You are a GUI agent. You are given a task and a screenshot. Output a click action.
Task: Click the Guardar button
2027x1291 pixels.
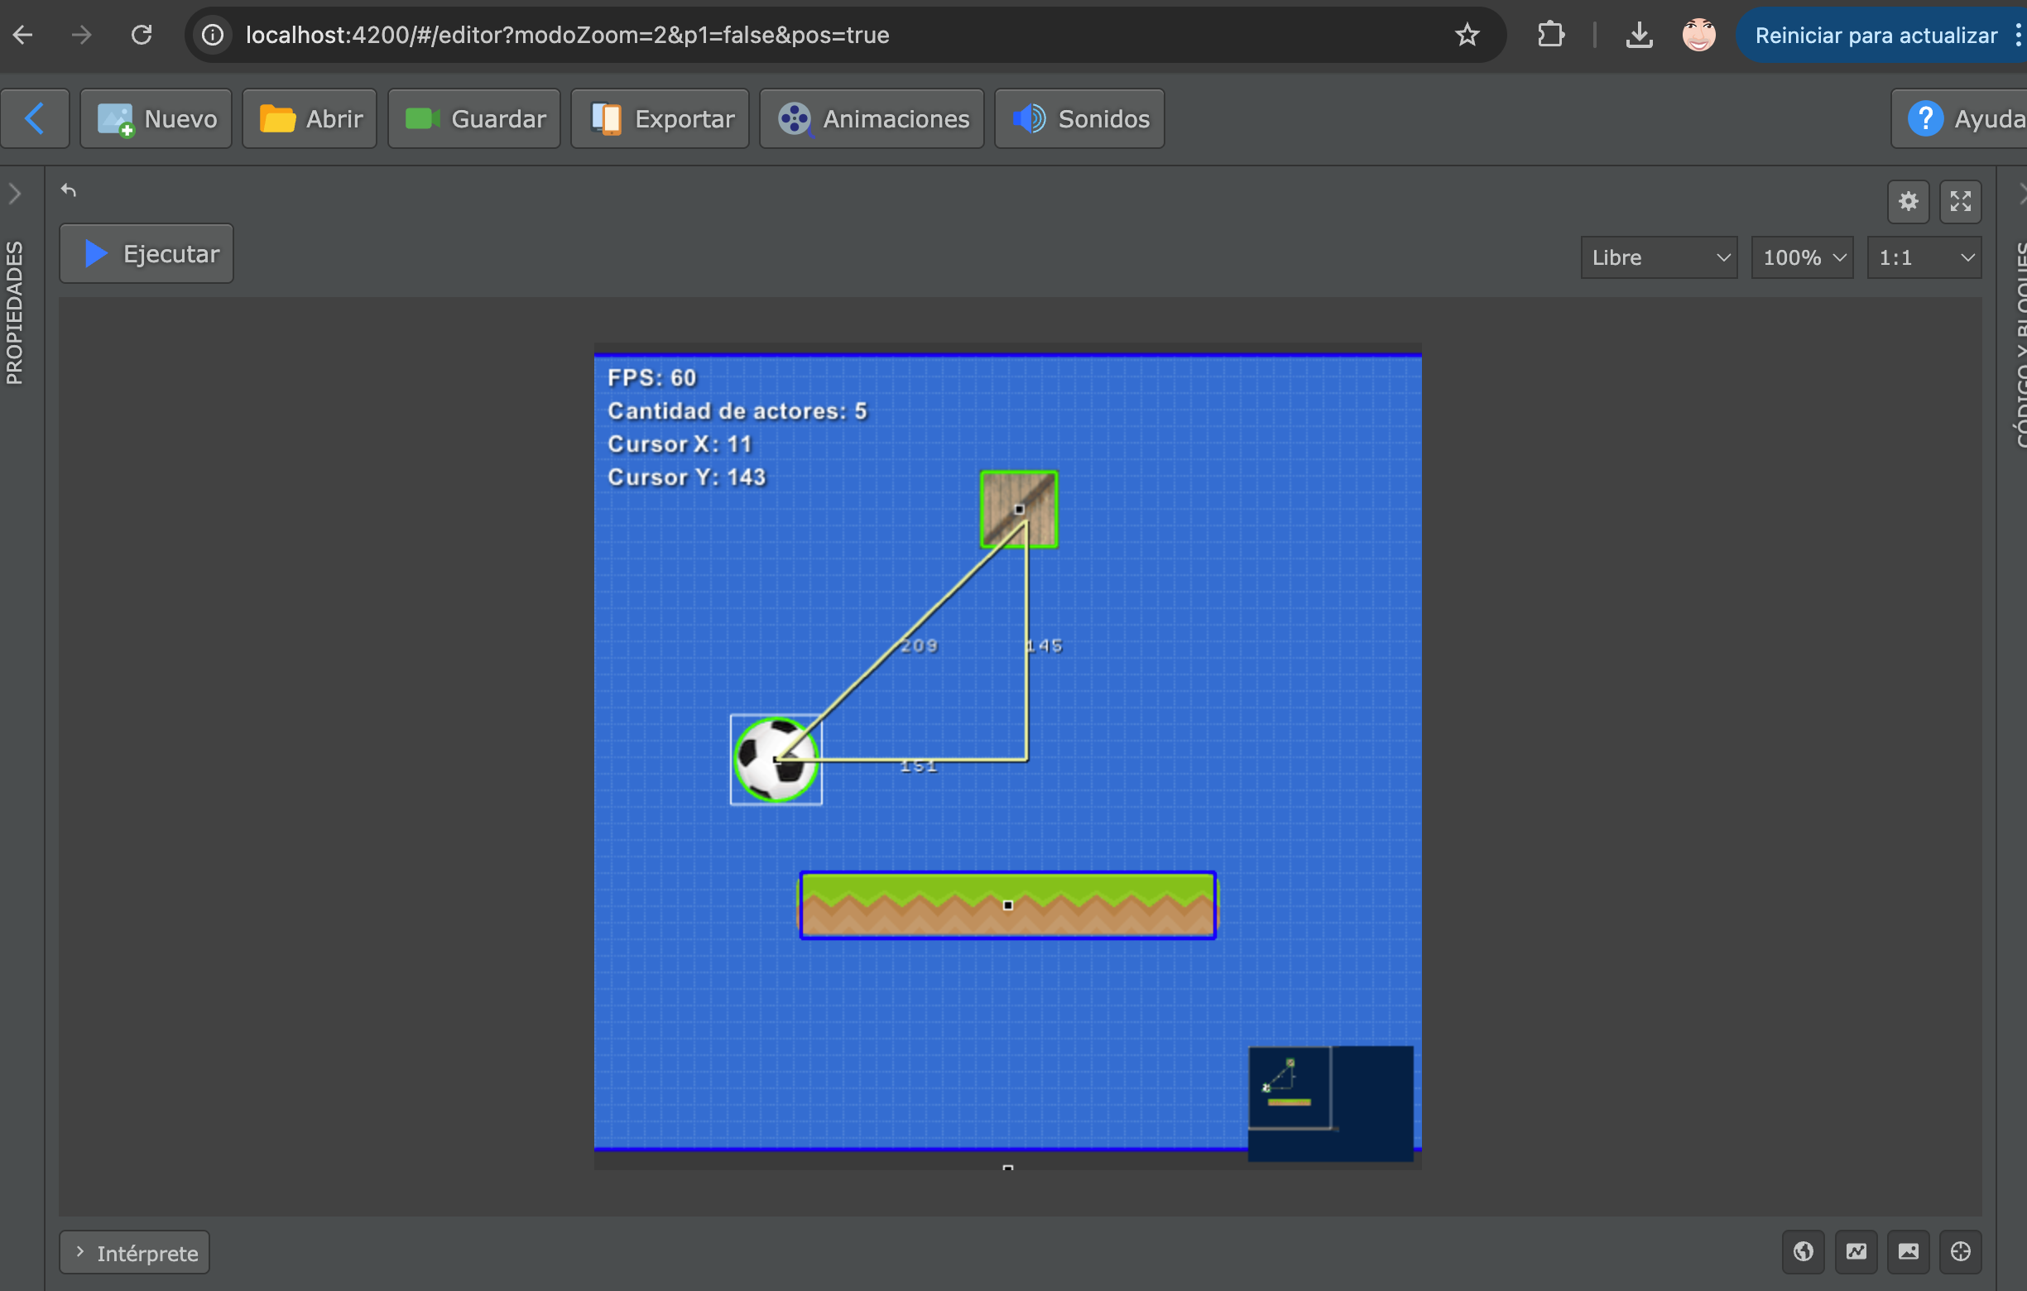(474, 118)
